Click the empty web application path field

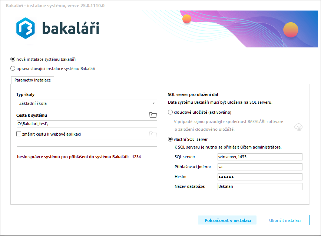pos(87,143)
